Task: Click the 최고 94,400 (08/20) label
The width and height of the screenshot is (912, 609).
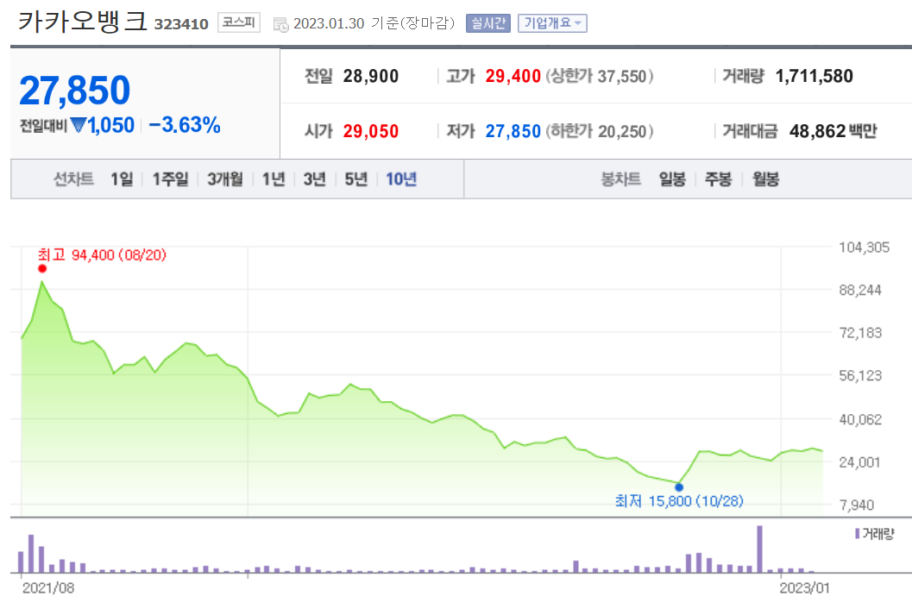Action: pos(102,254)
